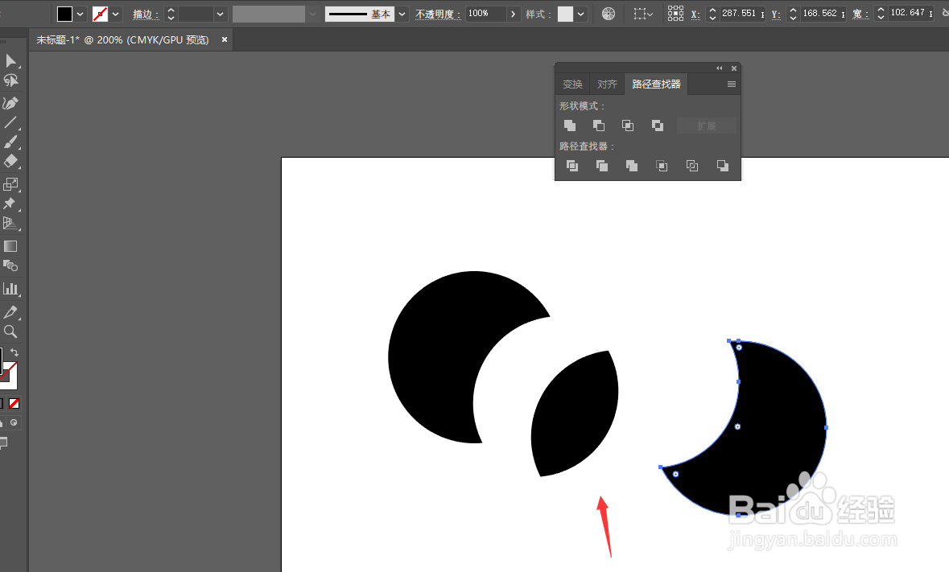The height and width of the screenshot is (572, 949).
Task: Close the 未标题-1 document tab
Action: (x=225, y=39)
